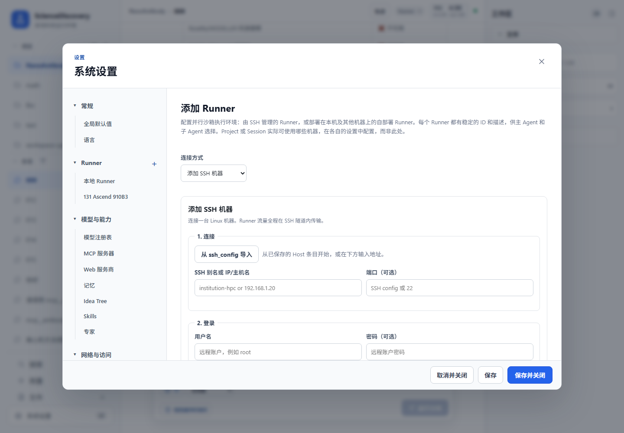Click the 2. 登录 section label
The height and width of the screenshot is (433, 624).
point(206,323)
